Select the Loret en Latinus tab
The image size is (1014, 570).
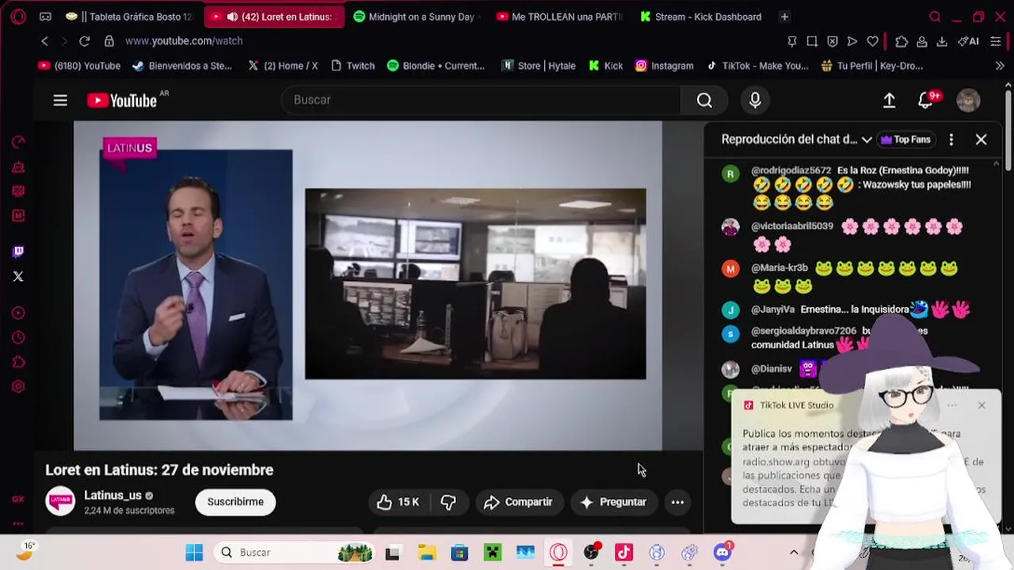pyautogui.click(x=274, y=17)
